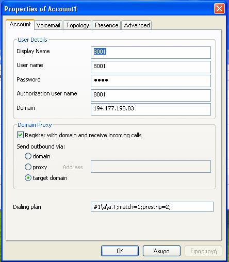Screen dimensions: 229x262
Task: Open the Advanced tab
Action: (x=137, y=25)
